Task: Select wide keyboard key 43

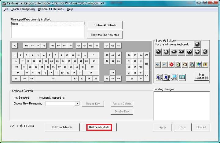Action: [x=92, y=67]
